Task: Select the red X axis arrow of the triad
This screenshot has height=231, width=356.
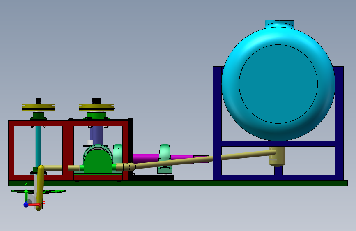Action: 34,205
